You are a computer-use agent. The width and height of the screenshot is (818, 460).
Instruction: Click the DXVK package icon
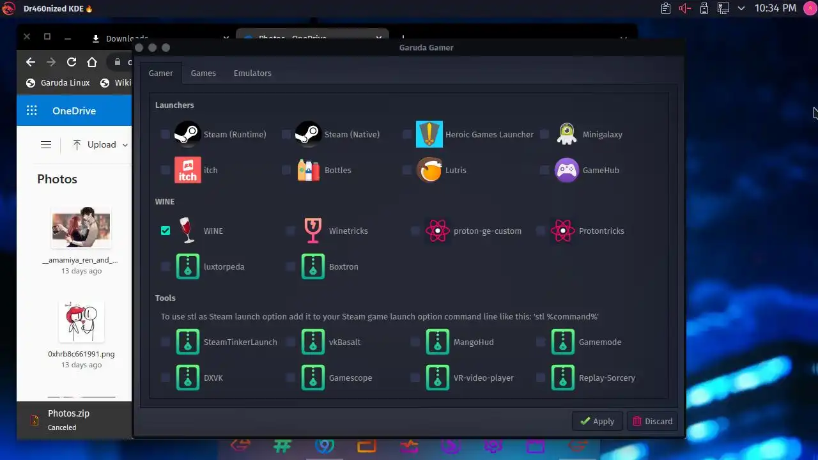pyautogui.click(x=188, y=378)
